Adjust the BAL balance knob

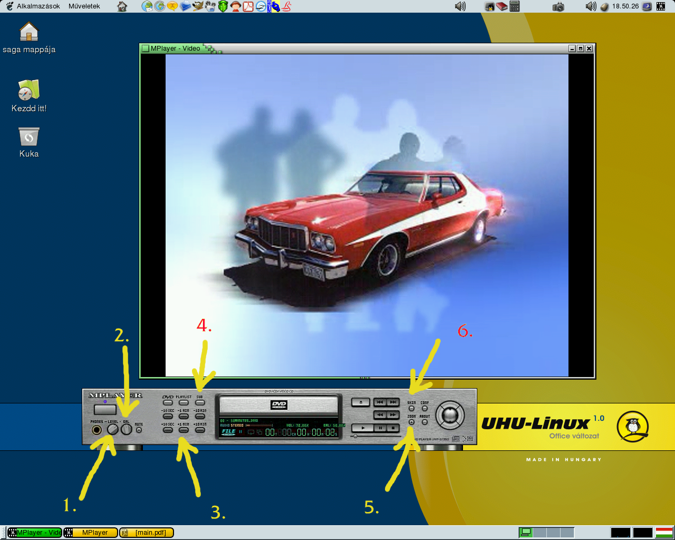(x=127, y=429)
